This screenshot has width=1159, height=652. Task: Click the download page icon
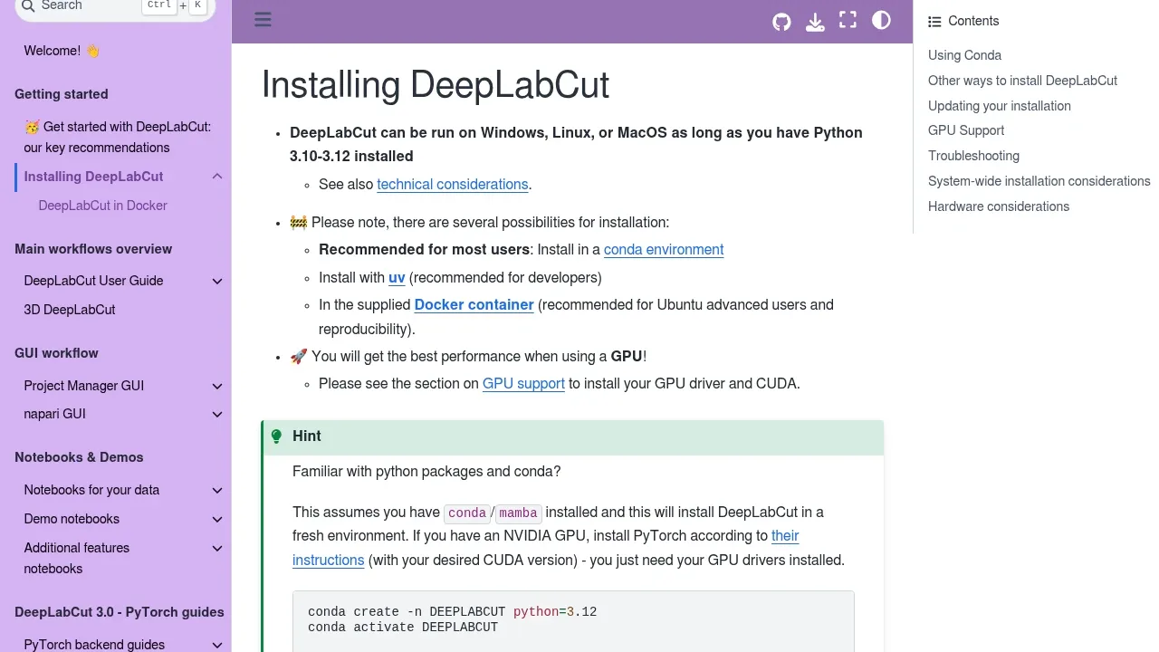pyautogui.click(x=815, y=21)
